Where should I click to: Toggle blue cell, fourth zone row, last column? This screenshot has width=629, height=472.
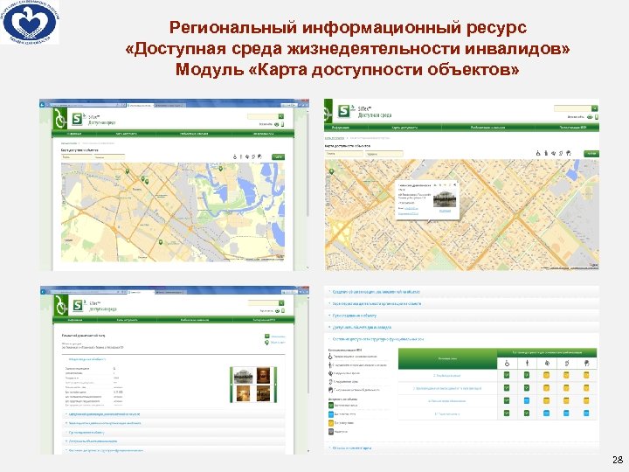(x=586, y=413)
